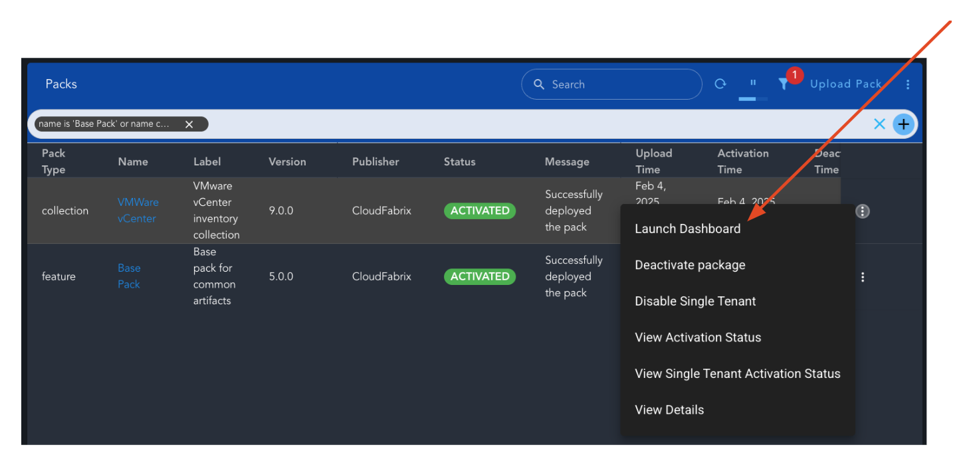Open the overflow menu in the top toolbar

[908, 84]
